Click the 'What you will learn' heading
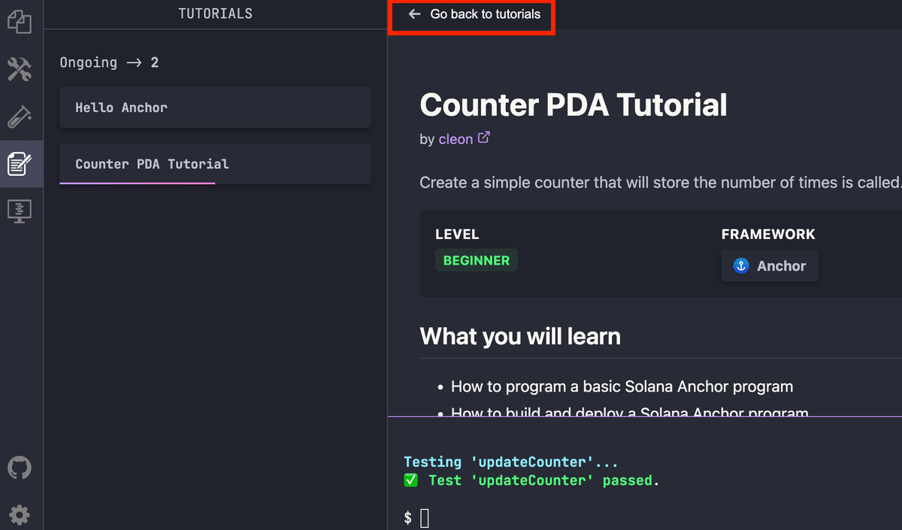The height and width of the screenshot is (530, 902). (520, 336)
